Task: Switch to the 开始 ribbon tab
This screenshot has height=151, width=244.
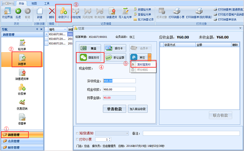Action: pos(21,3)
